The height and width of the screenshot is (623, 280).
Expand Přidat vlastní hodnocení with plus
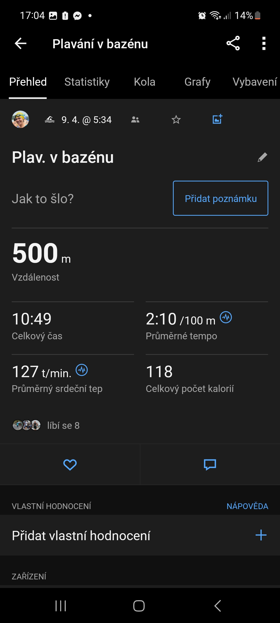pos(261,535)
